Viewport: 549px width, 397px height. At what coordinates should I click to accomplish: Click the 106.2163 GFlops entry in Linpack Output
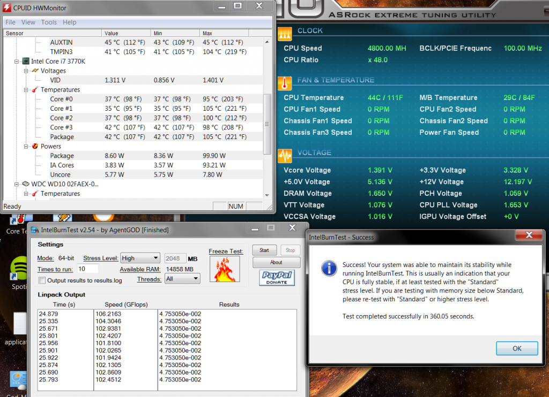pos(108,314)
